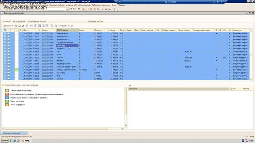This screenshot has height=143, width=255.
Task: Click the Пуск start button
Action: pyautogui.click(x=4, y=141)
